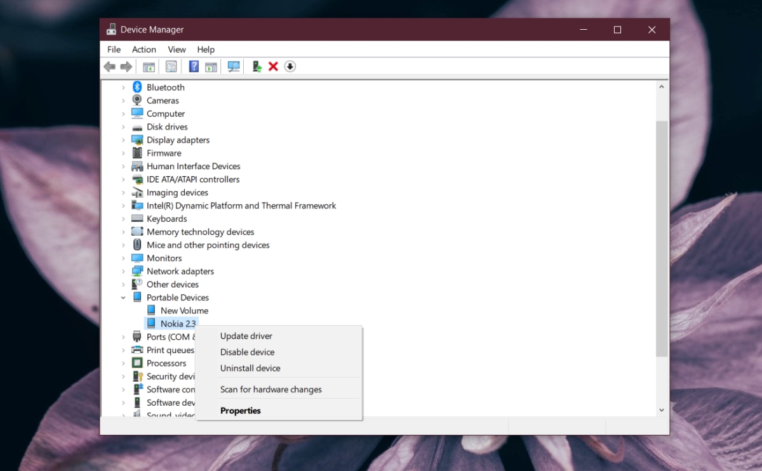Select Update driver in the context menu

click(246, 336)
